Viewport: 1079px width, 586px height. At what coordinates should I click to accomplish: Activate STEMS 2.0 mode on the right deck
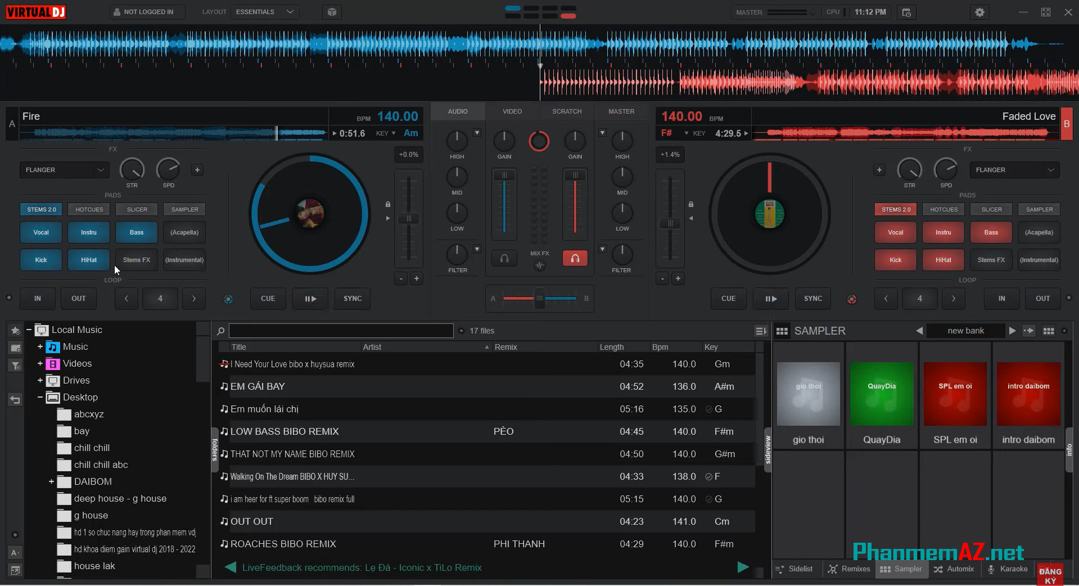(x=895, y=209)
